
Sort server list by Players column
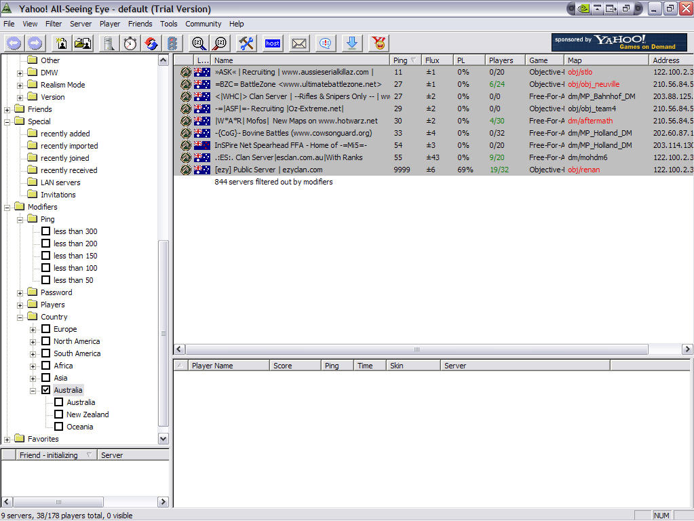point(505,60)
